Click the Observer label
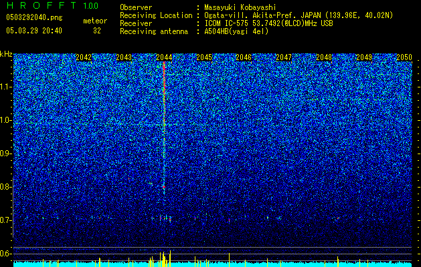The image size is (421, 267). point(136,7)
